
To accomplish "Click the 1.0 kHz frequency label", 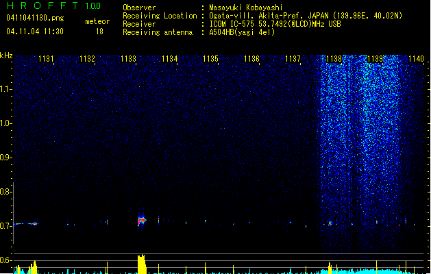I will [x=5, y=123].
